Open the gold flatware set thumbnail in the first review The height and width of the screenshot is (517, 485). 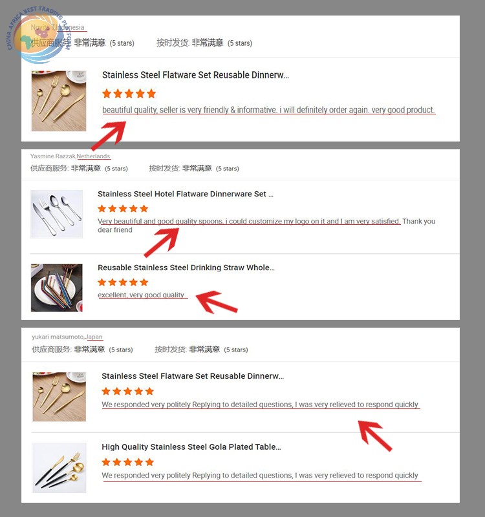pos(59,101)
